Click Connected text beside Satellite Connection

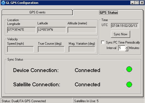(87, 84)
